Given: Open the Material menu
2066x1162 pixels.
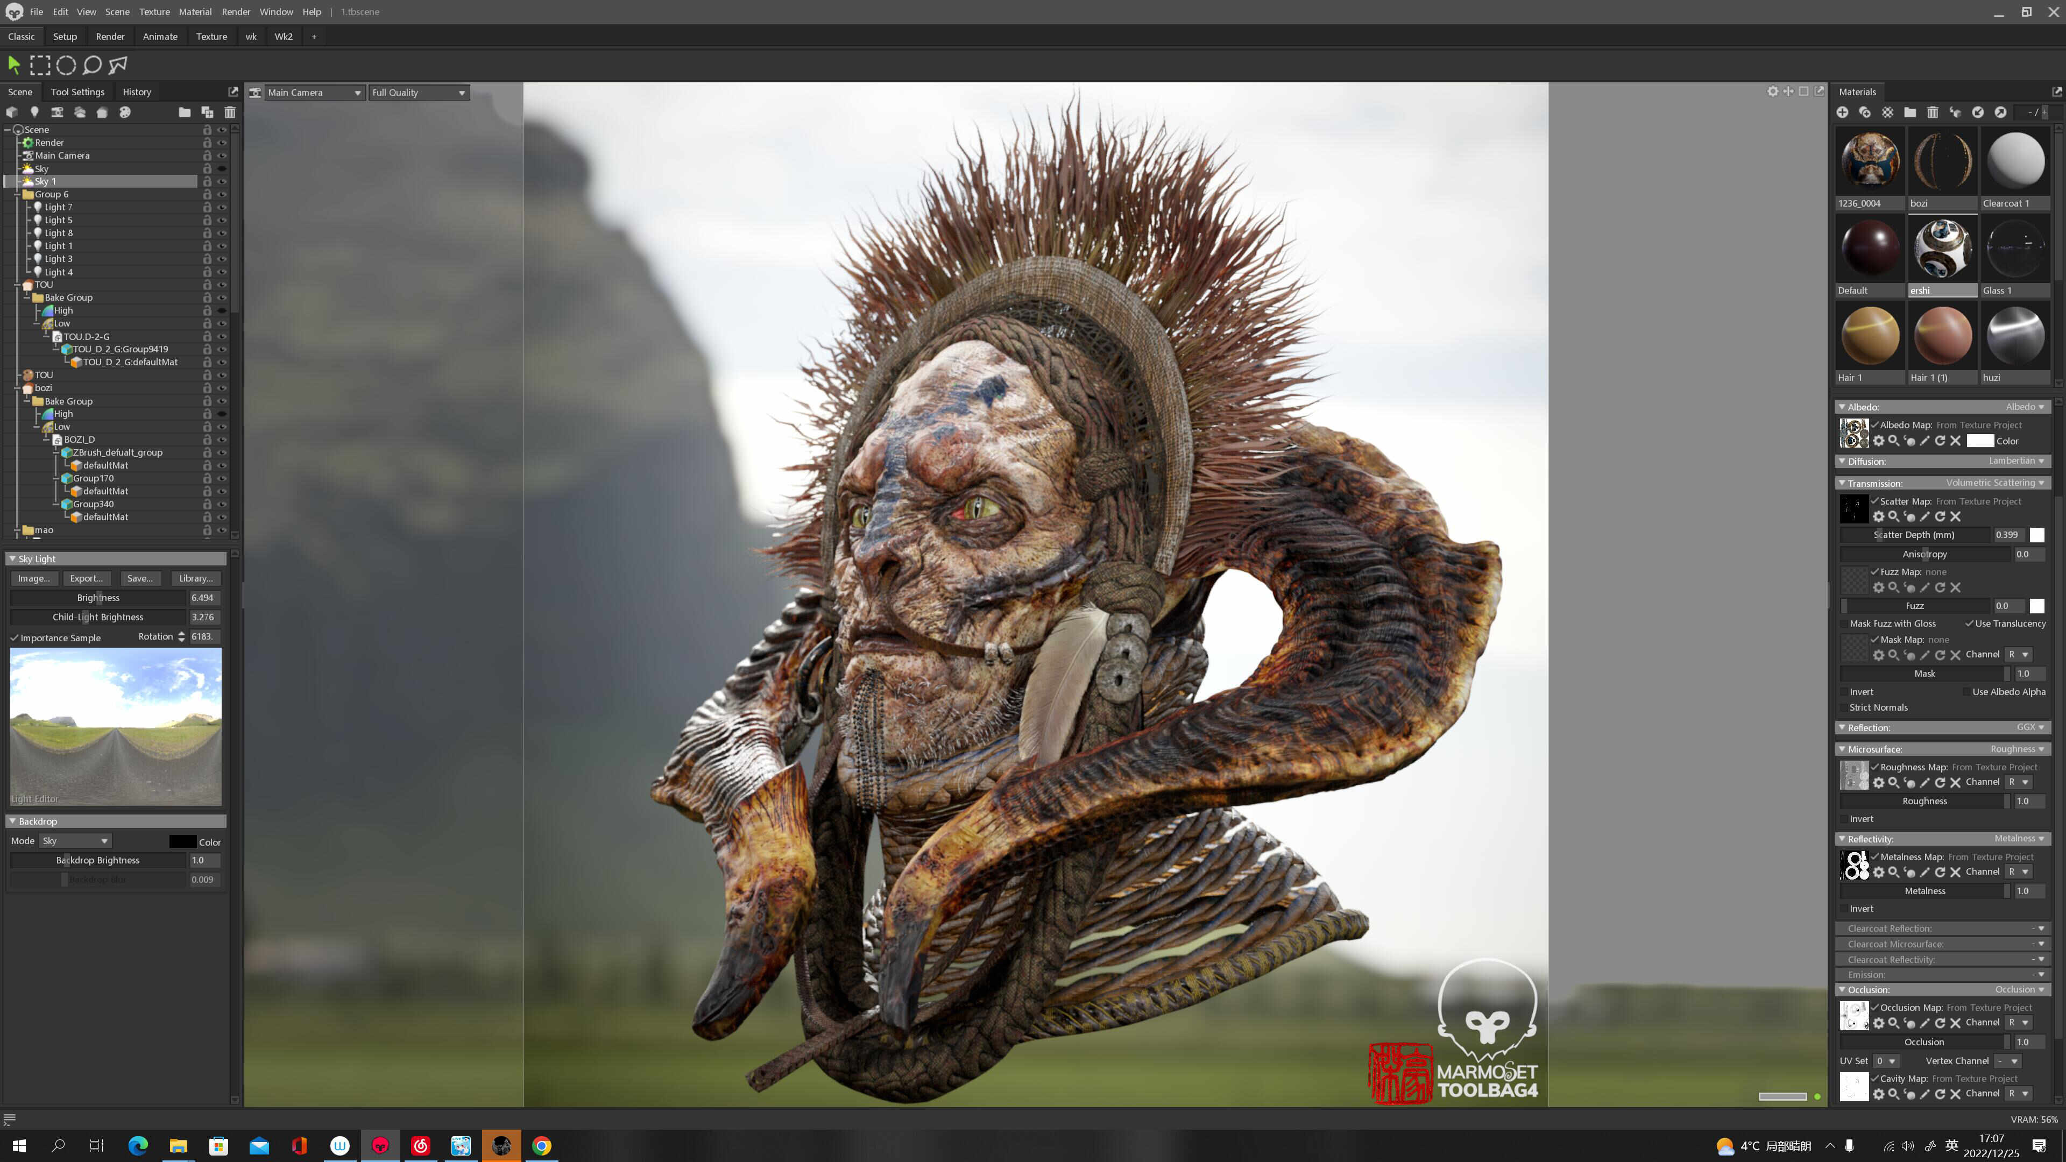Looking at the screenshot, I should pos(195,12).
